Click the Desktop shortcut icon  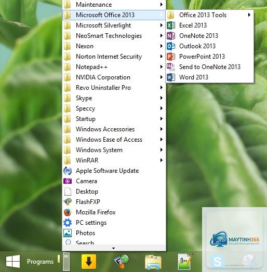[68, 192]
